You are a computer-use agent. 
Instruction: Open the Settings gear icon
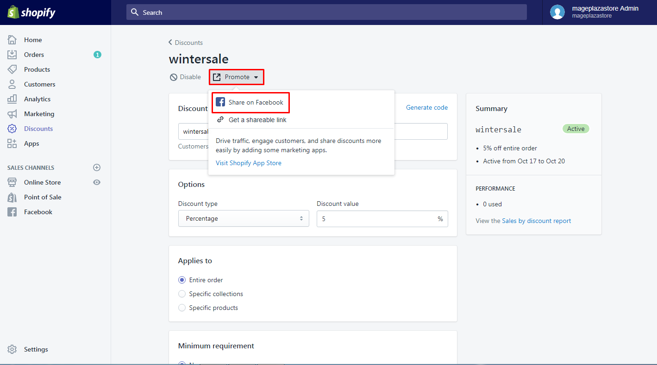coord(12,349)
